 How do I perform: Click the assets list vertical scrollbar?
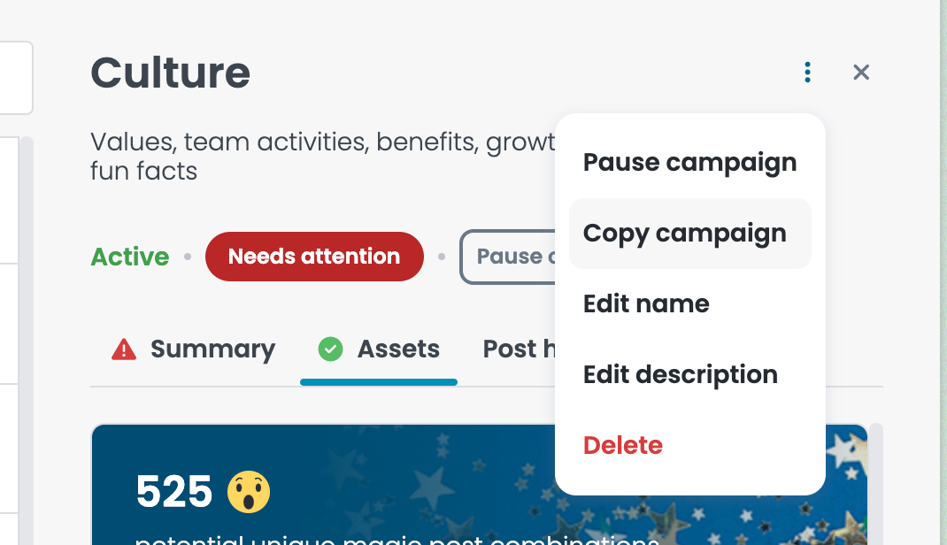point(875,484)
